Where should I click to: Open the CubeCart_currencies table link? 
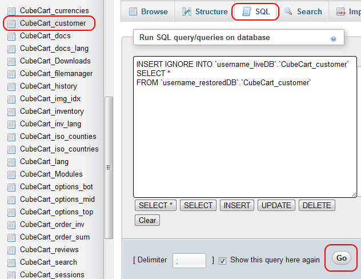(54, 11)
